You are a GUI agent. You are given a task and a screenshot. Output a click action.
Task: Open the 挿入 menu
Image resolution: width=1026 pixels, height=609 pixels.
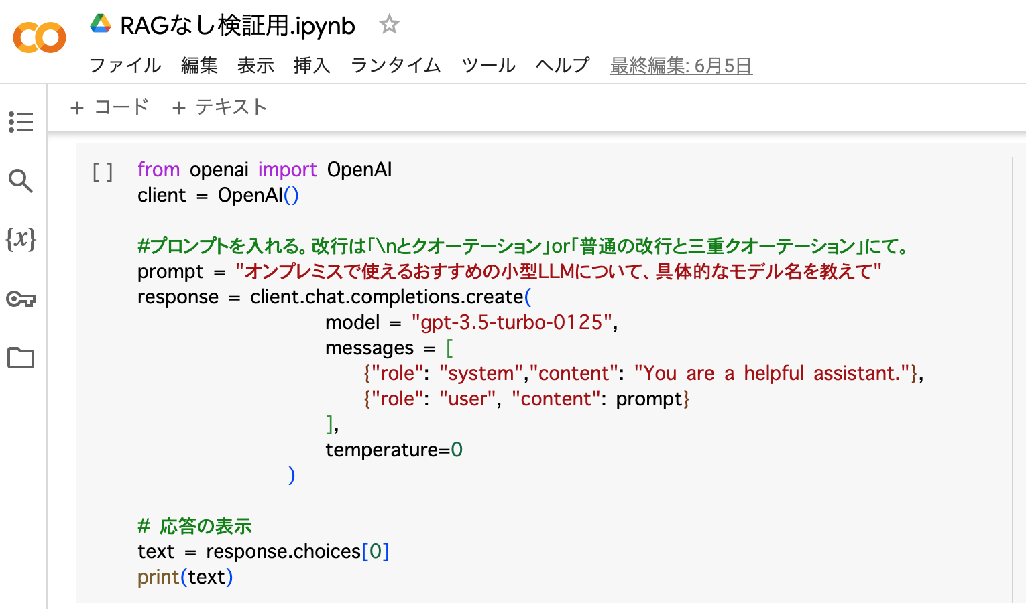point(312,66)
